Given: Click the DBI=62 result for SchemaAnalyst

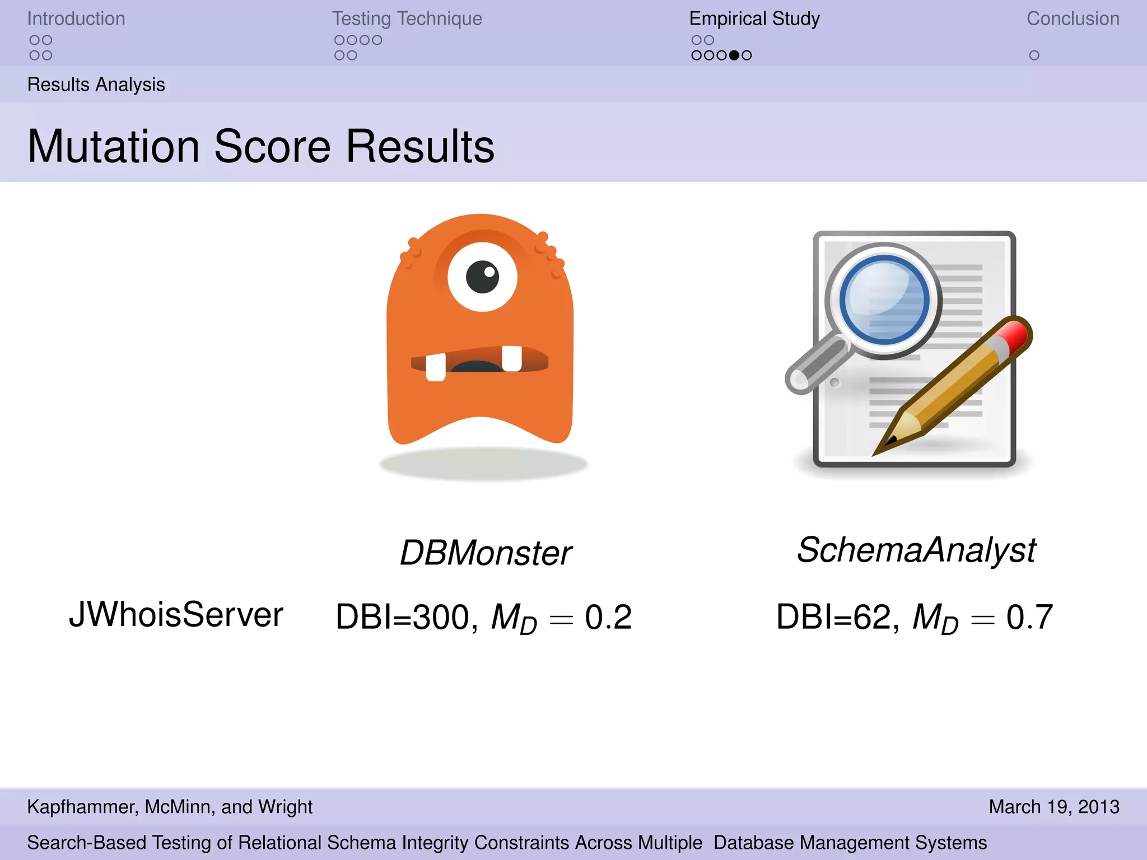Looking at the screenshot, I should point(915,618).
